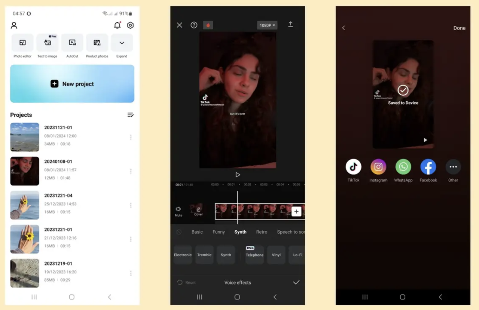Image resolution: width=479 pixels, height=310 pixels.
Task: Confirm voice effects with the checkmark
Action: (x=296, y=282)
